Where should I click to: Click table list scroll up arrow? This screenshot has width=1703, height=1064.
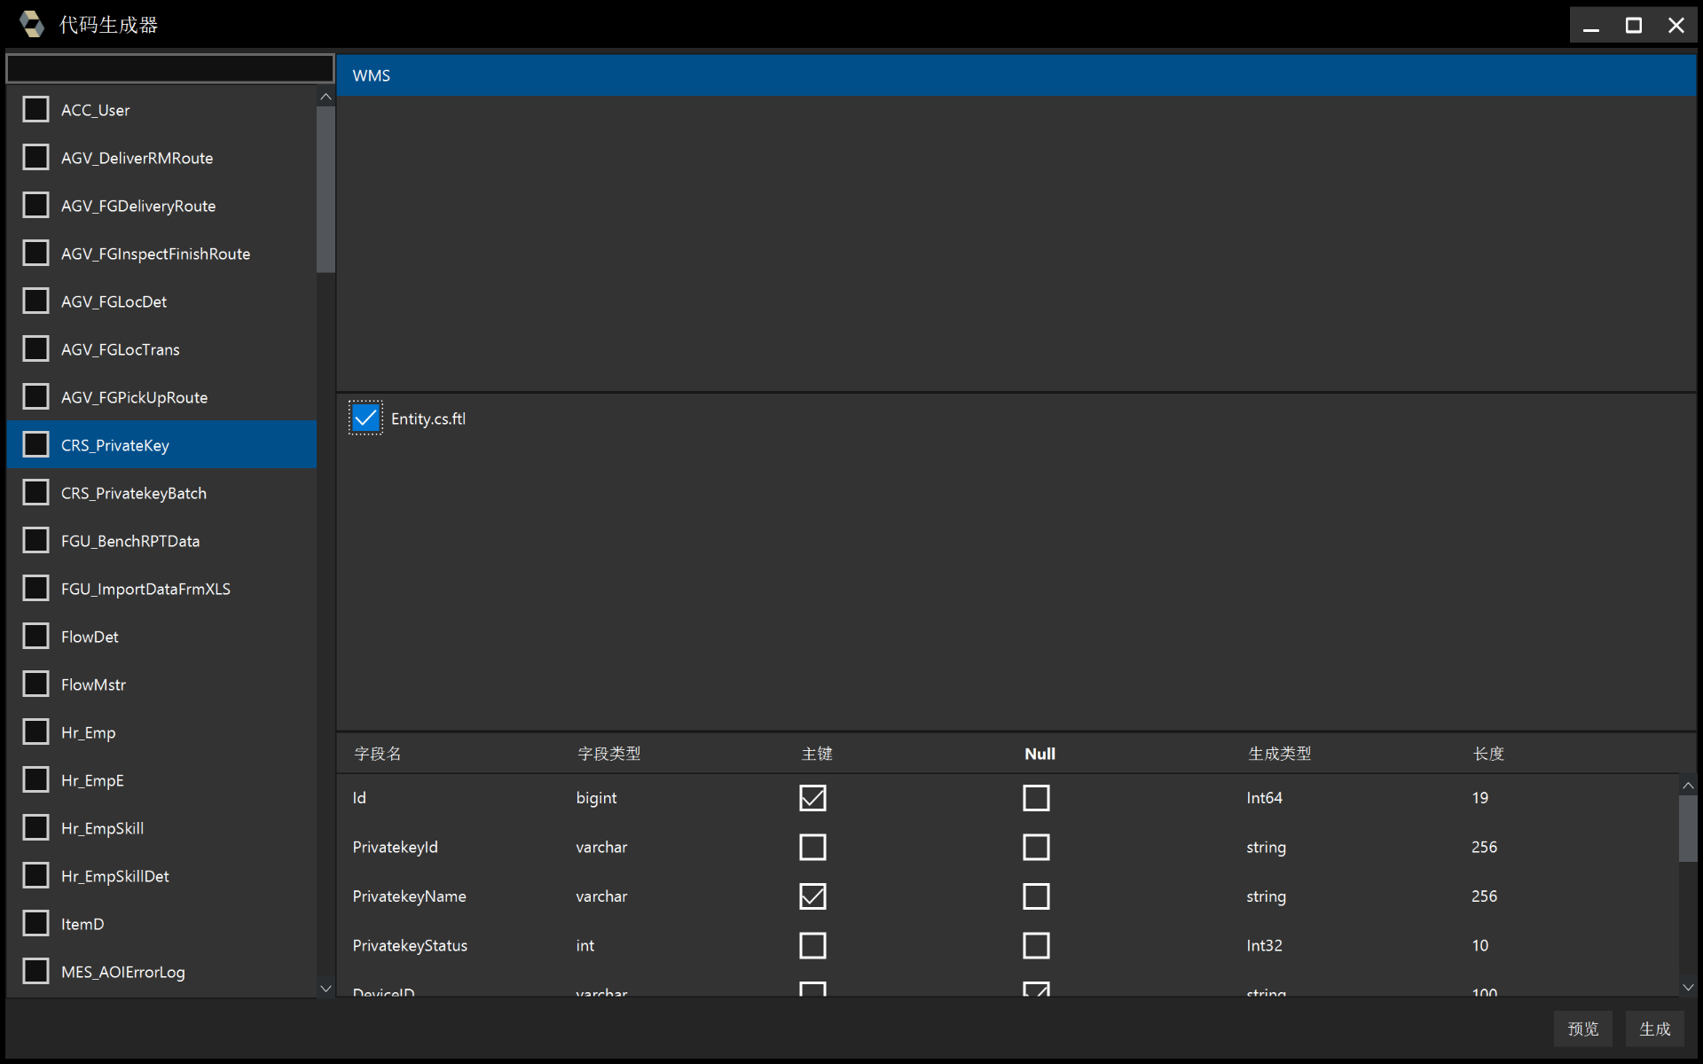point(326,97)
